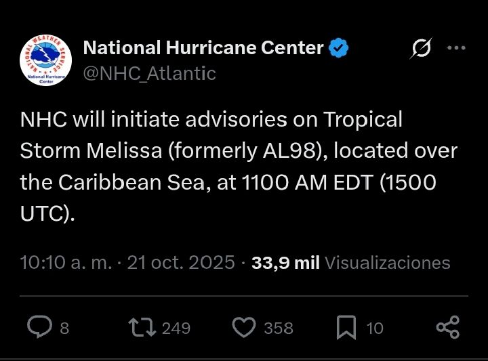Bookmark this post with the bookmark icon
Image resolution: width=488 pixels, height=361 pixels.
(346, 328)
